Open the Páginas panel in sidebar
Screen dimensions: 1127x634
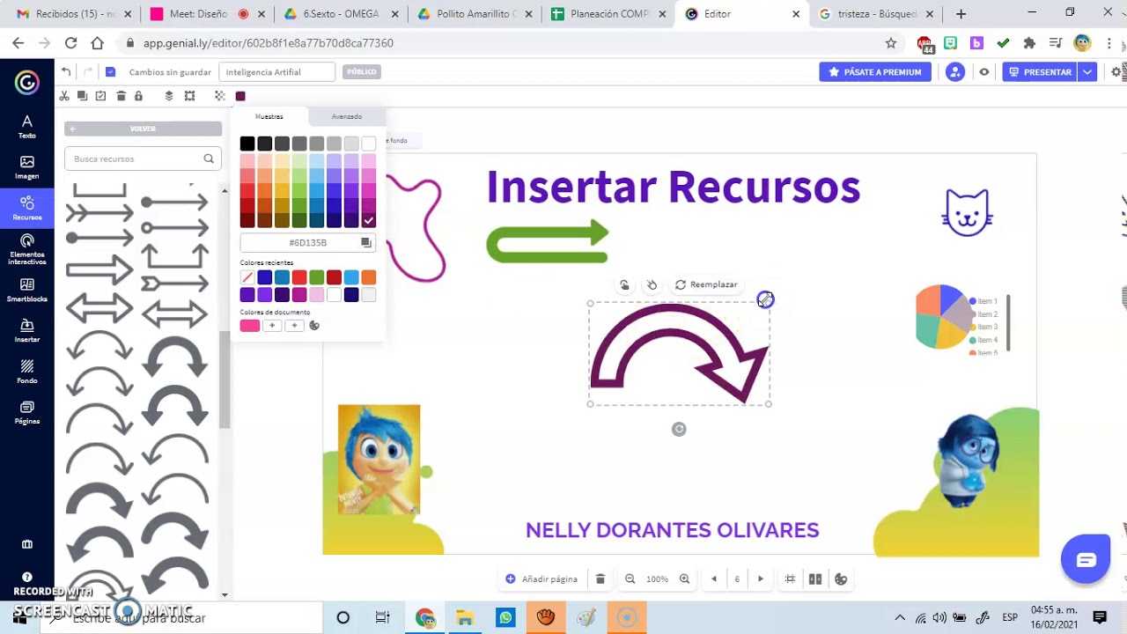(x=27, y=412)
